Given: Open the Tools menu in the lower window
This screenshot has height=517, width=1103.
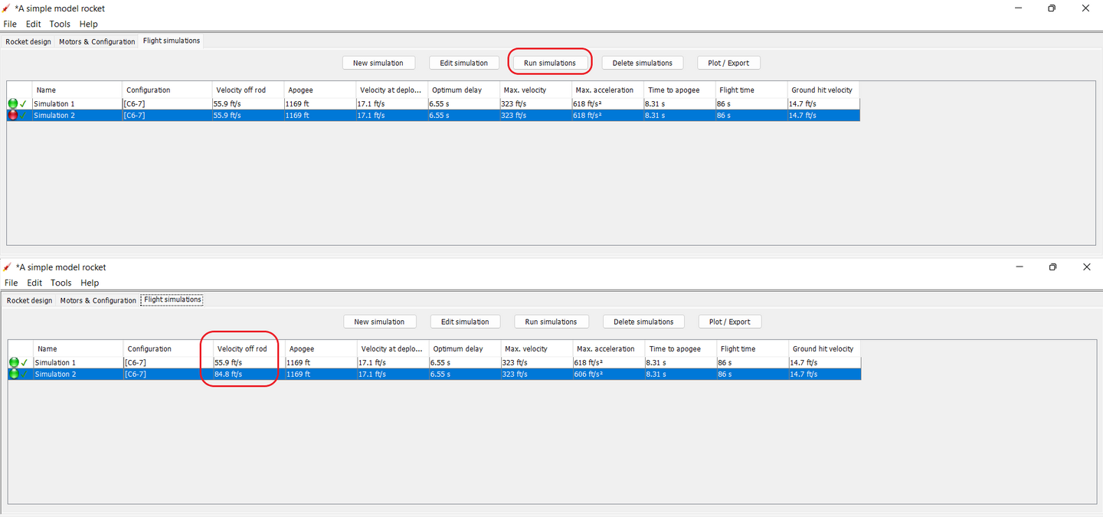Looking at the screenshot, I should point(61,283).
